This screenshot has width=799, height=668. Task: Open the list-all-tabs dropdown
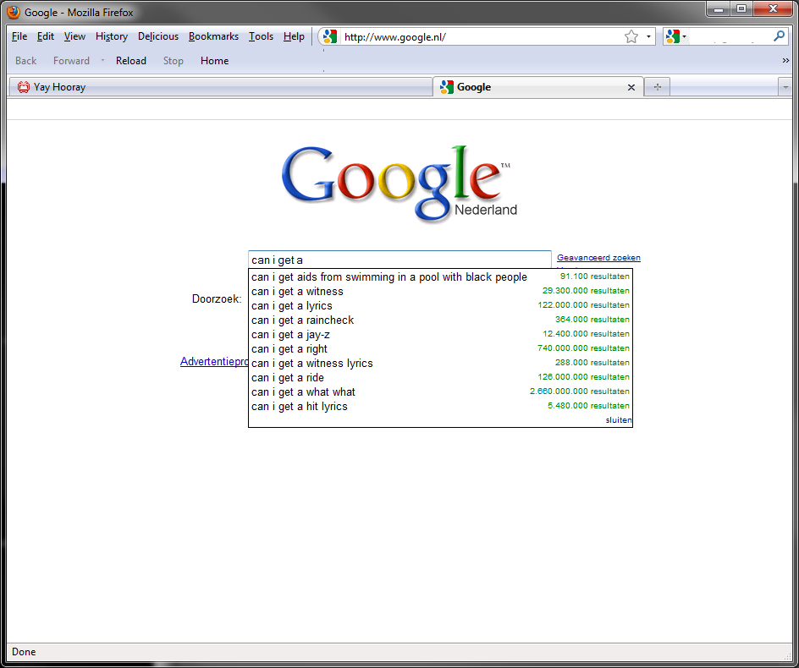pos(785,88)
